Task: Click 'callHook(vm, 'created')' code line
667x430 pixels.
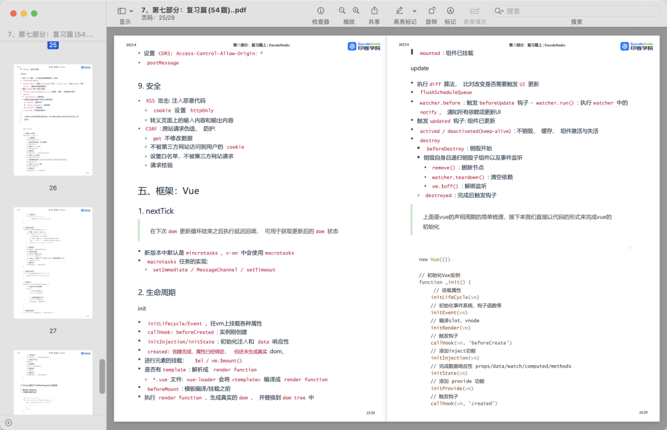Action: [464, 403]
